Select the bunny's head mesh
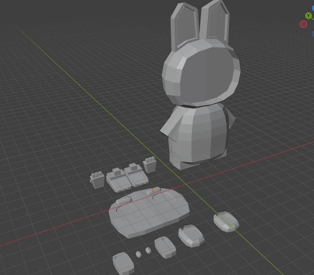This screenshot has height=275, width=314. click(x=201, y=72)
